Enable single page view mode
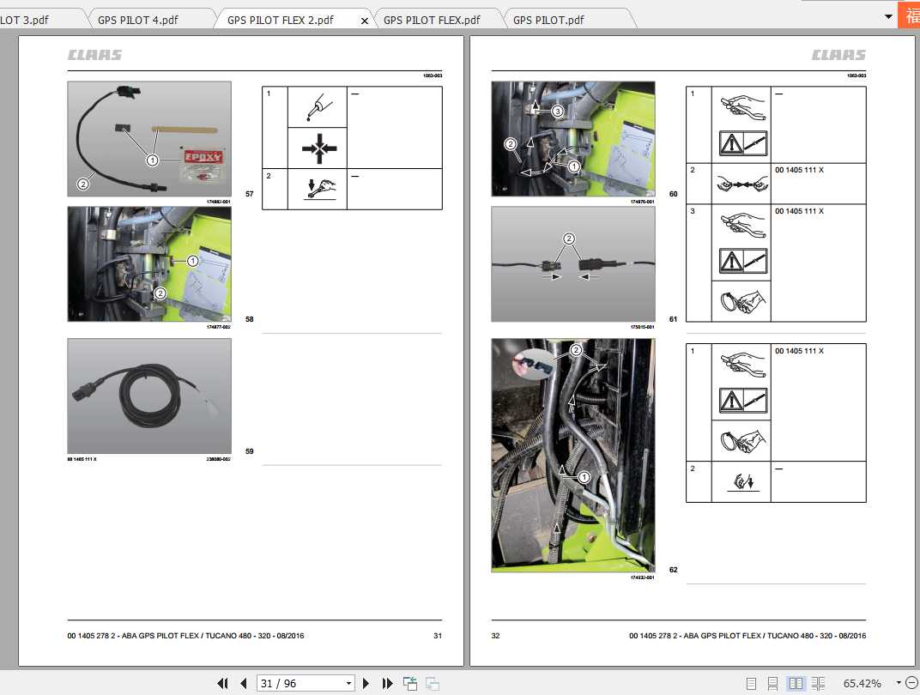 (751, 683)
